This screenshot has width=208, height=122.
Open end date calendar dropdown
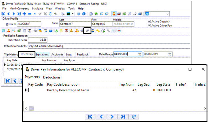(170, 54)
